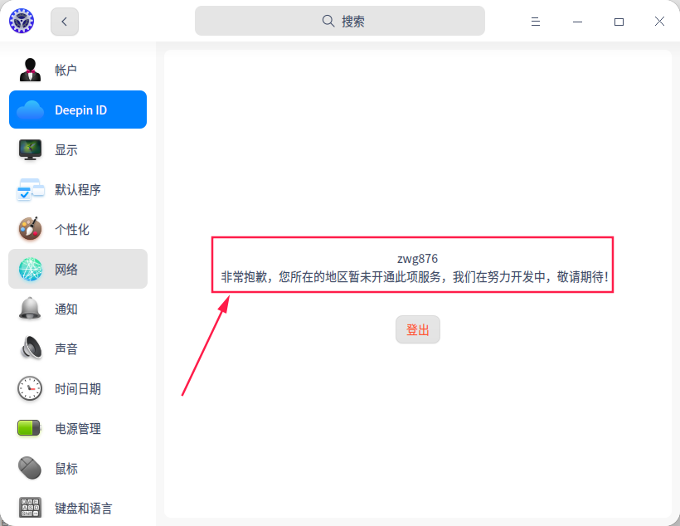The height and width of the screenshot is (526, 680).
Task: Open the 帐户 accounts section
Action: (x=78, y=70)
